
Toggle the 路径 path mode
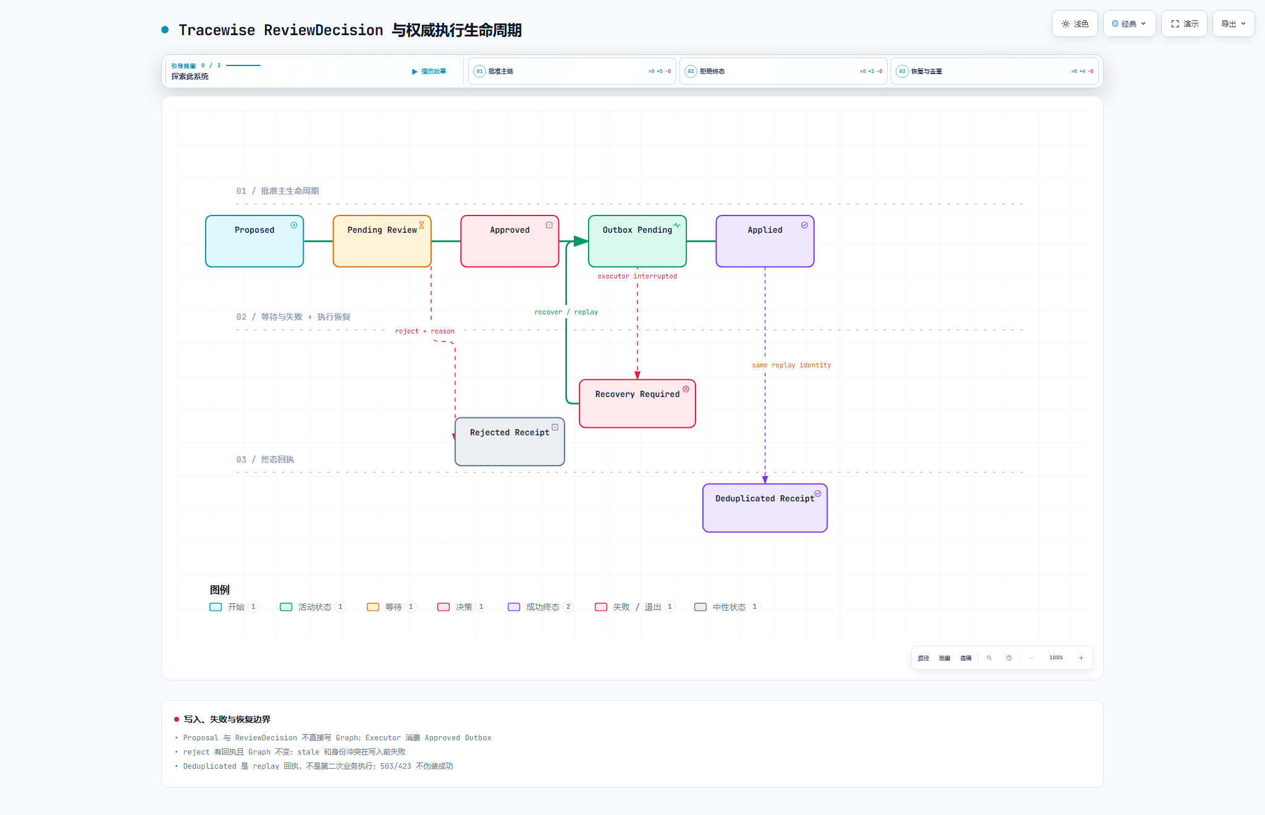[923, 658]
